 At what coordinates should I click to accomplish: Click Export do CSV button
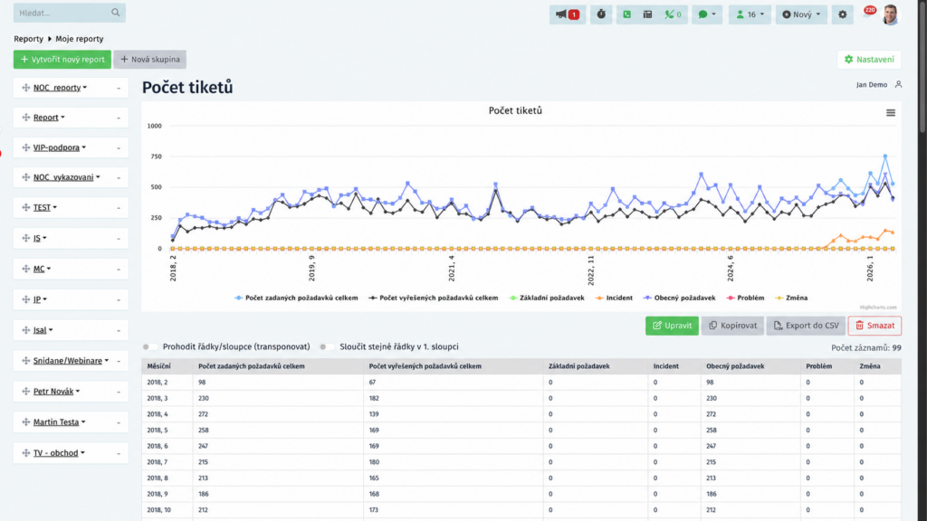pos(806,326)
